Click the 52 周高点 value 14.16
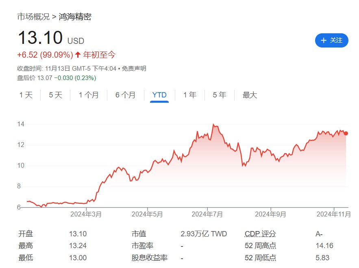Screen dimensions: 359x268 324,246
